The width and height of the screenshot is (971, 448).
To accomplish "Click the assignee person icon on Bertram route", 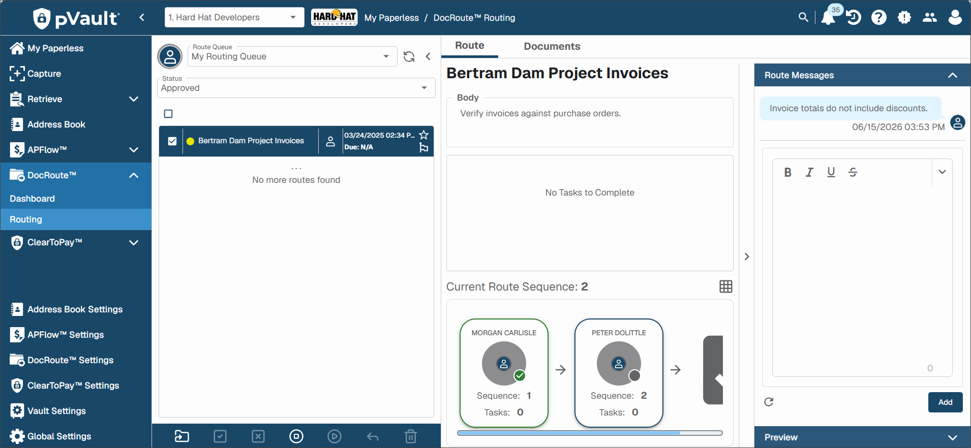I will (x=330, y=141).
